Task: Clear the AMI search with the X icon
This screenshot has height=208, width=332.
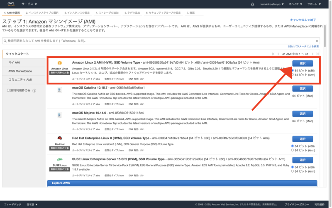Action: pos(317,41)
